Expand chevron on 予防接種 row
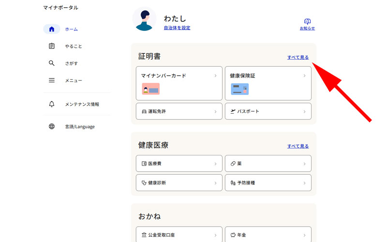This screenshot has width=387, height=242. tap(304, 183)
